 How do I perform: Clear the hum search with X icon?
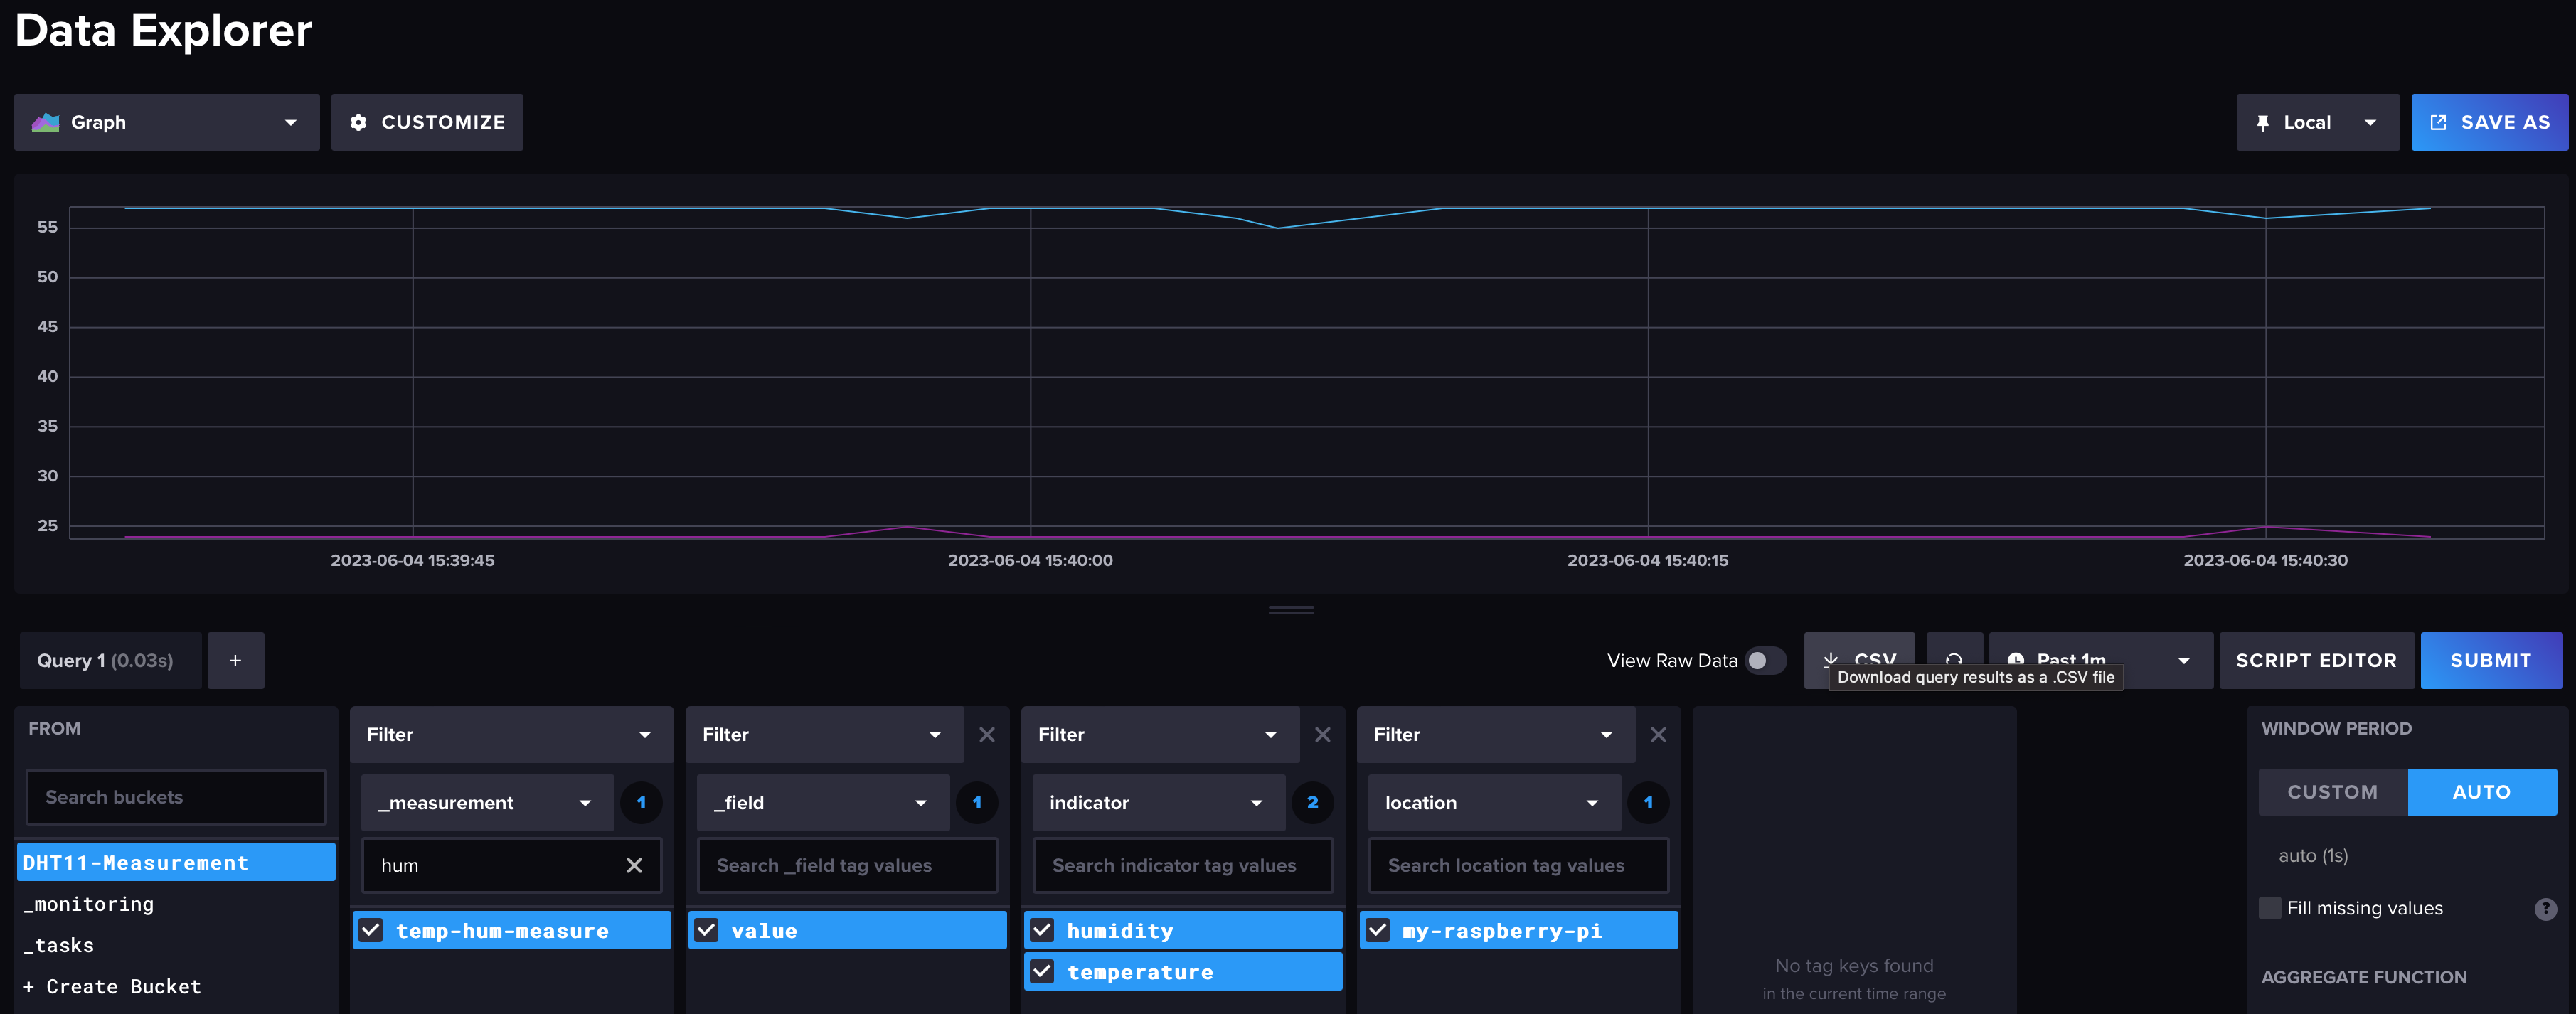[634, 865]
